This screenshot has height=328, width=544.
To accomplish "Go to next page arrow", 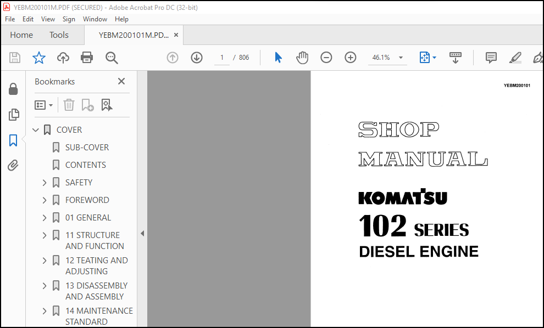I will click(197, 58).
